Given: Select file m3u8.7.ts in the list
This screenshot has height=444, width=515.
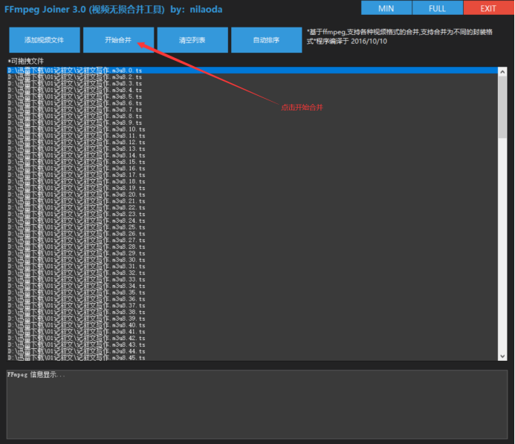Looking at the screenshot, I should (252, 110).
